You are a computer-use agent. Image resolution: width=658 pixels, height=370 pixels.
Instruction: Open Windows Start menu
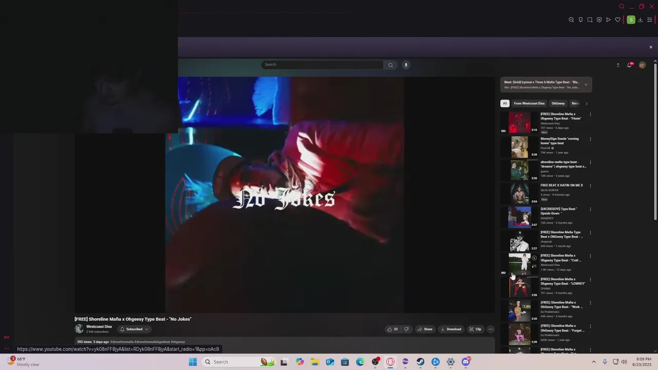193,362
